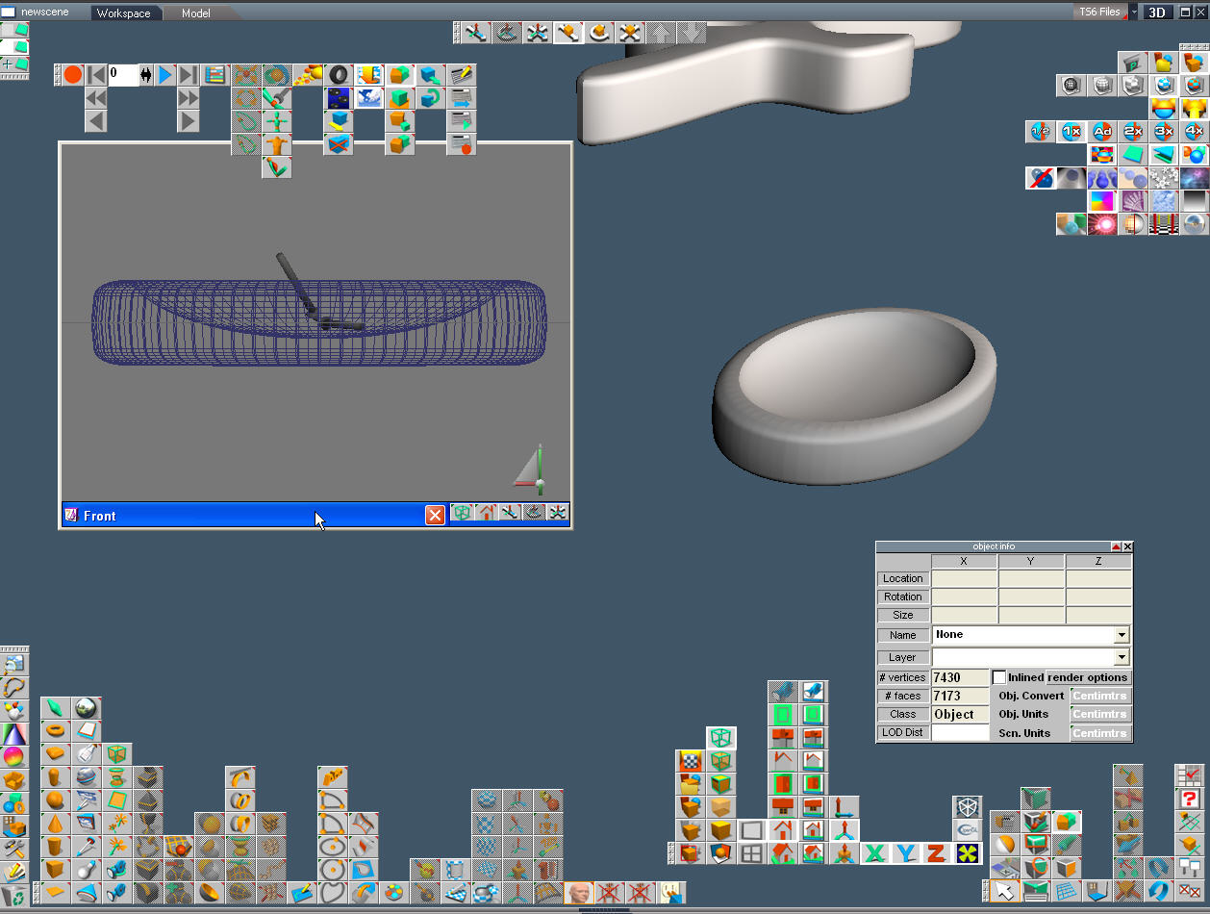Viewport: 1210px width, 914px height.
Task: Click the OpenGL display mode icon
Action: click(967, 829)
